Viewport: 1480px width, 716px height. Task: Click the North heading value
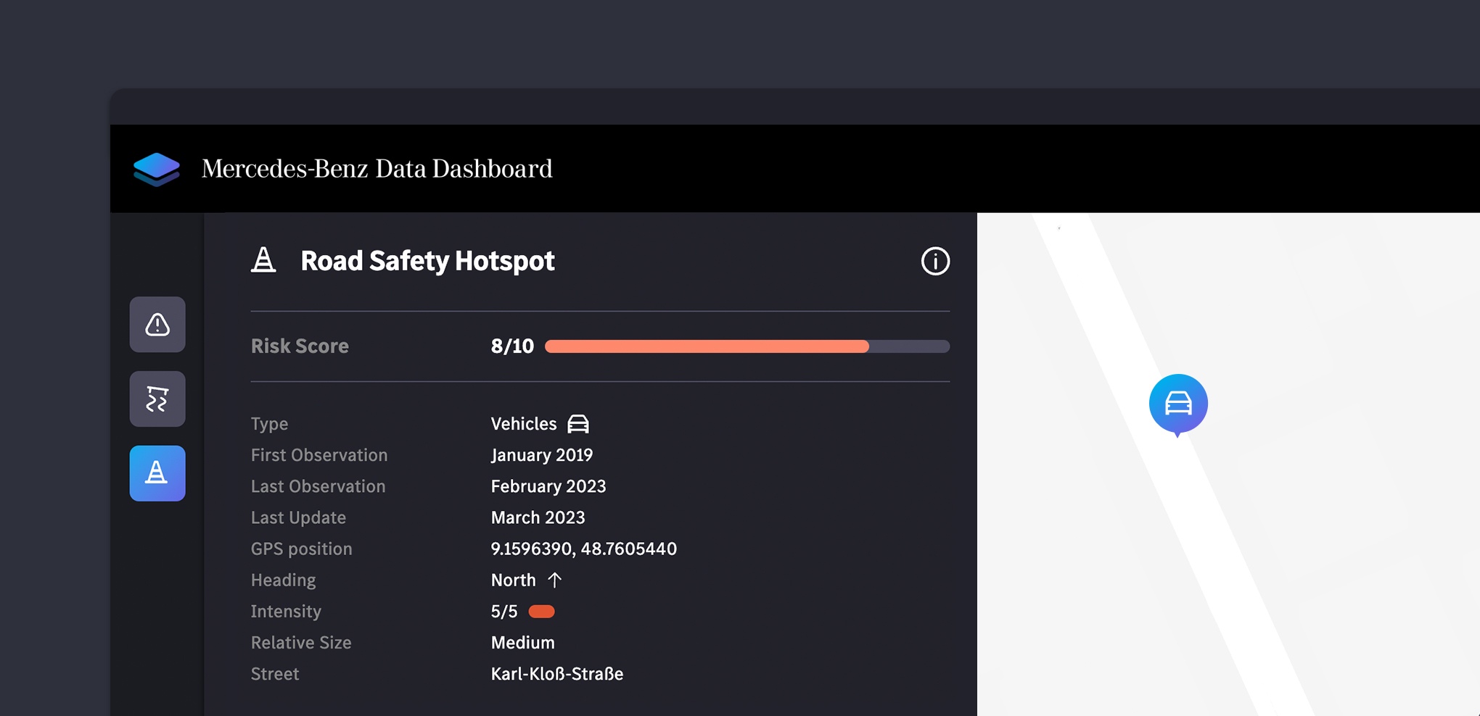coord(514,580)
